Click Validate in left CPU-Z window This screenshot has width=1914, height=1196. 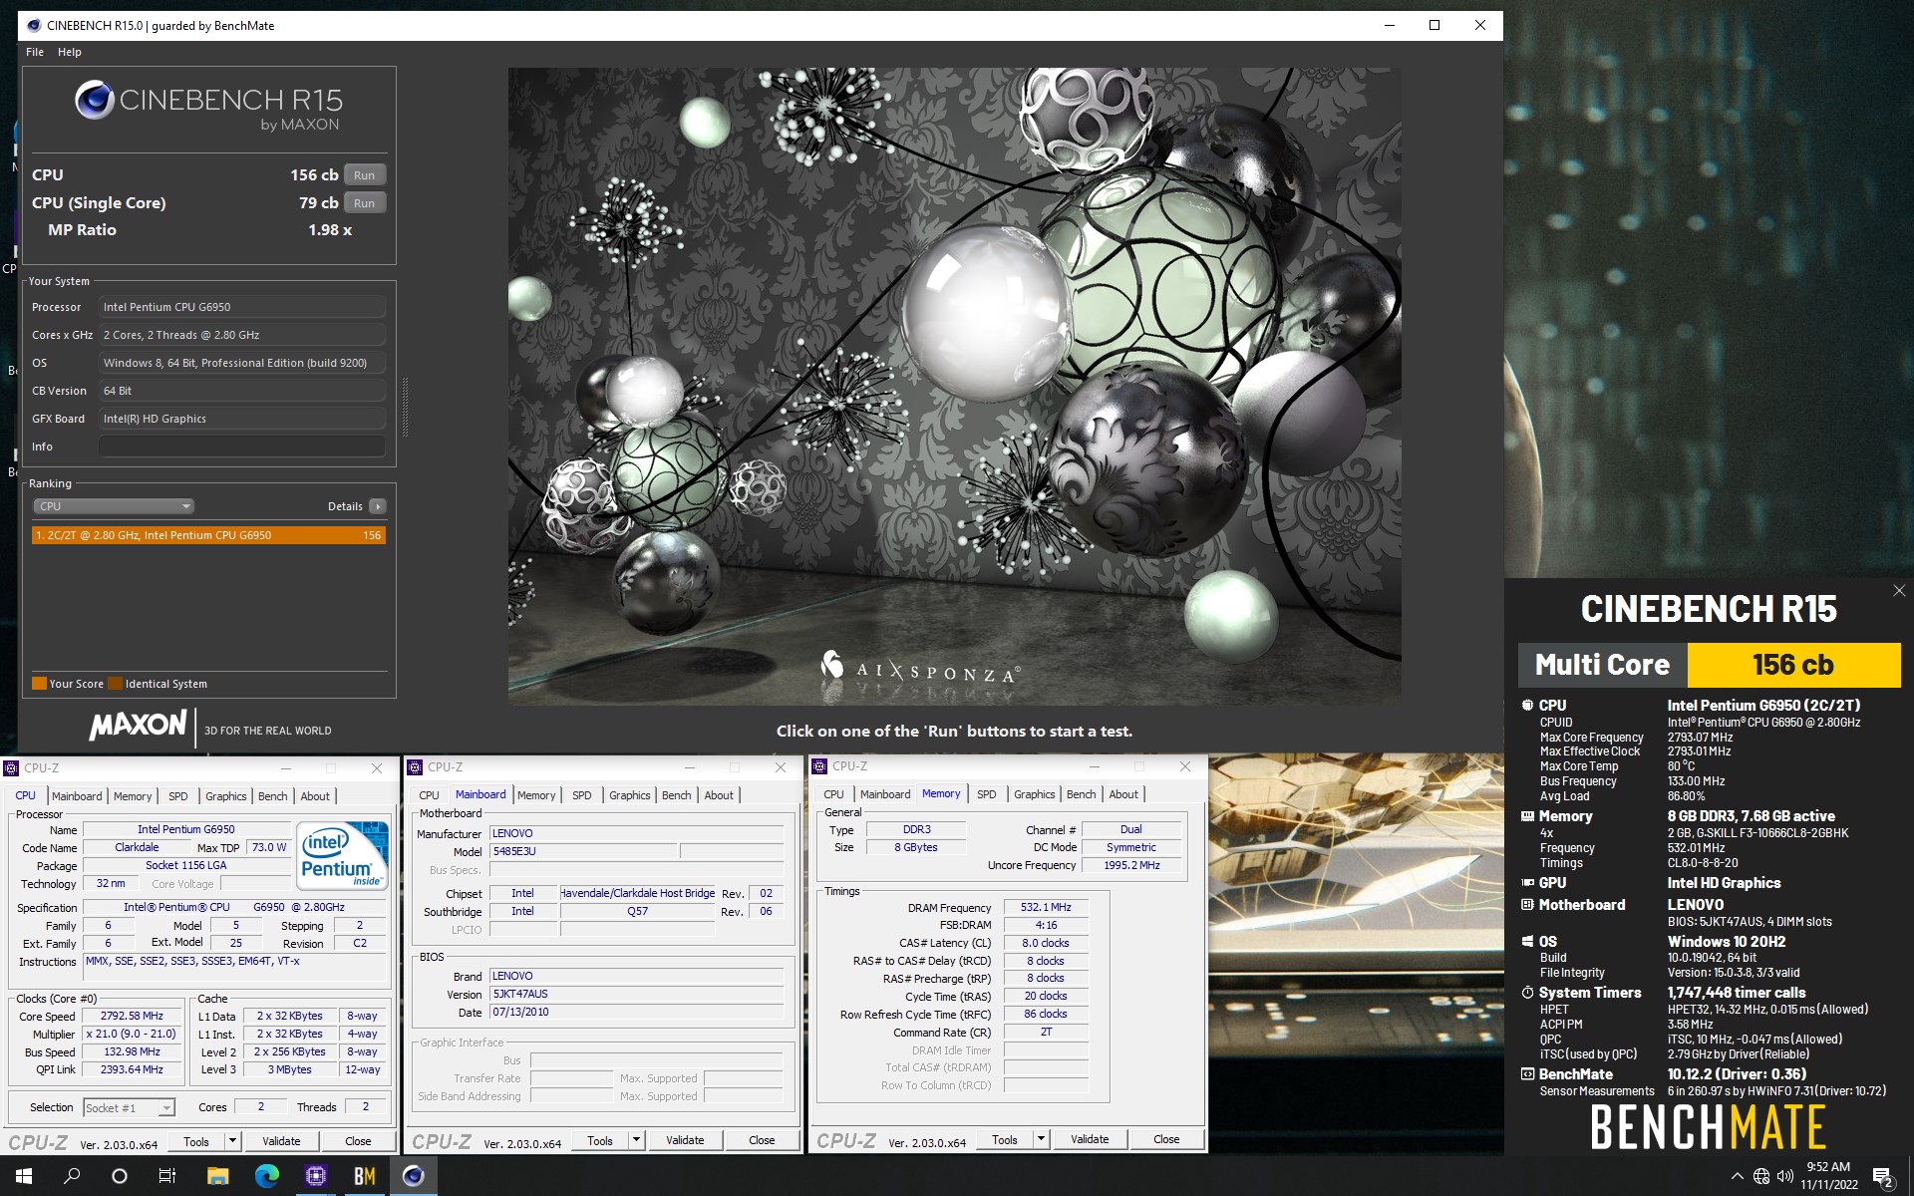pyautogui.click(x=281, y=1141)
